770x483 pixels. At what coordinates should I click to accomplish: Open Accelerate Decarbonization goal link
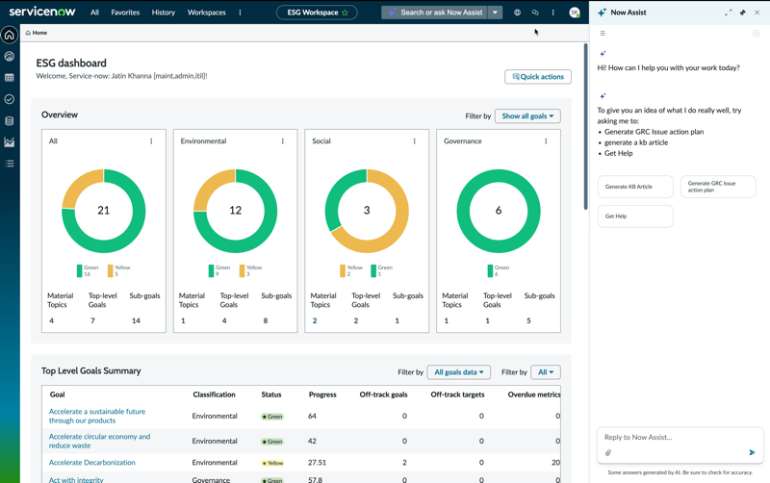[x=91, y=463]
